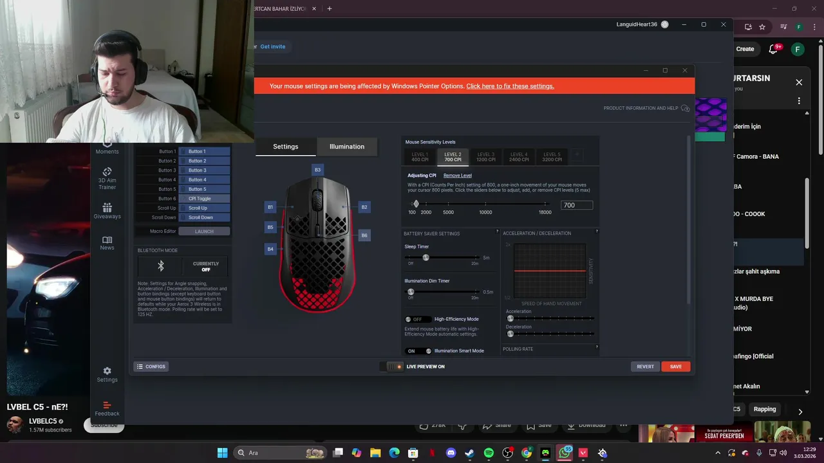
Task: Open the Scroll Down binding dropdown
Action: point(204,217)
